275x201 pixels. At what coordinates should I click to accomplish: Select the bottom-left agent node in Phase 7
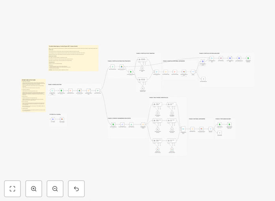tap(157, 141)
